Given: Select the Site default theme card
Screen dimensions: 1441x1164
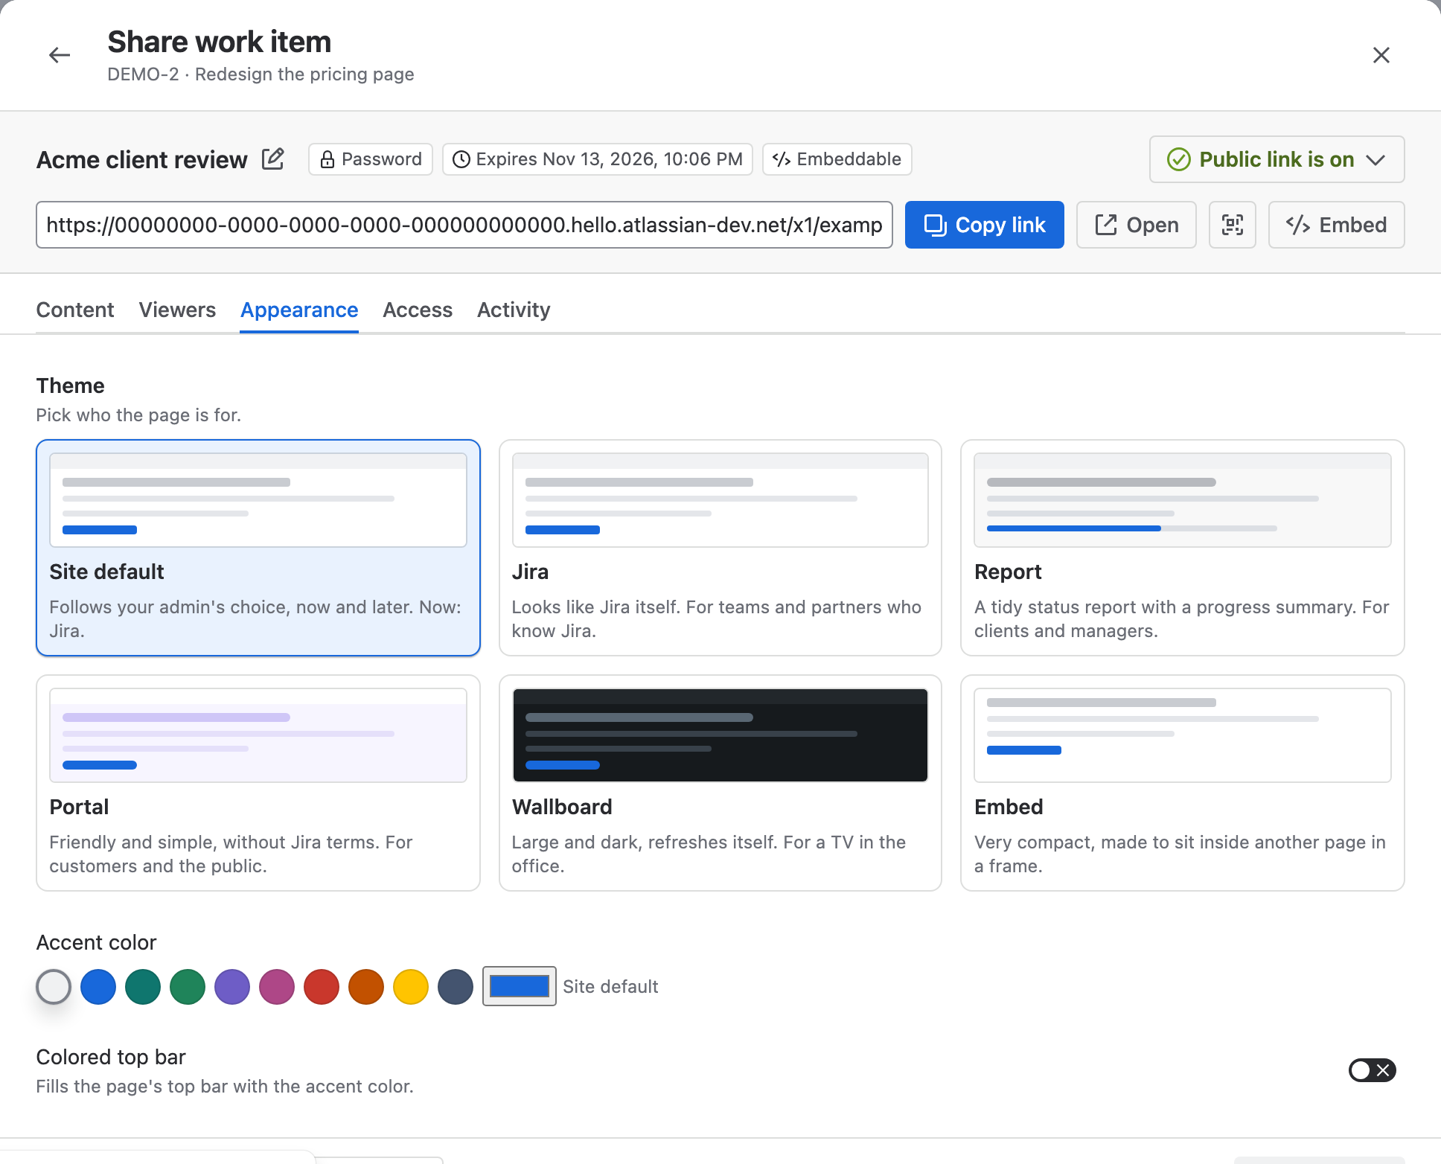Looking at the screenshot, I should (258, 548).
